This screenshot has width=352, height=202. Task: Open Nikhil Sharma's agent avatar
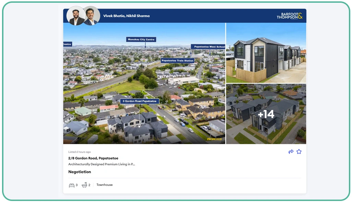pyautogui.click(x=91, y=15)
